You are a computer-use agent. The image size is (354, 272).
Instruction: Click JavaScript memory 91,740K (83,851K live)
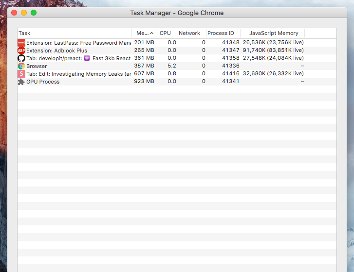273,50
